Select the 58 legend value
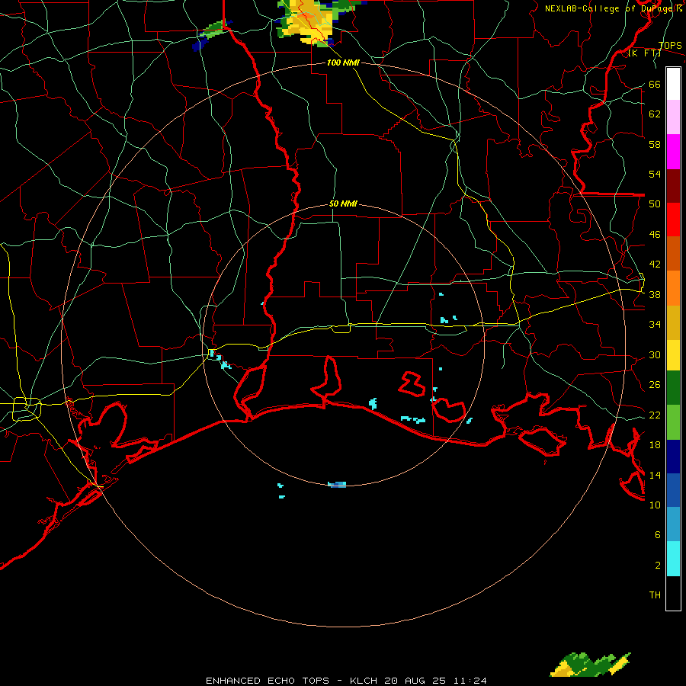This screenshot has width=686, height=686. tap(655, 144)
